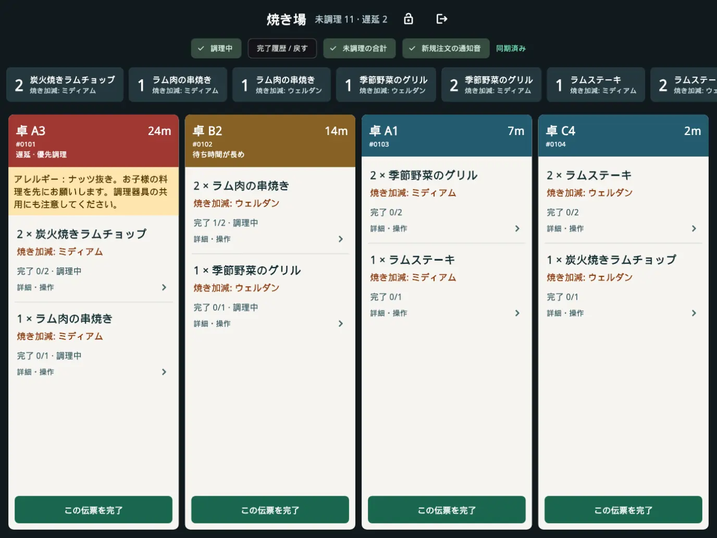Viewport: 717px width, 538px height.
Task: Open ラムステーキ details chevron in 卓 C4
Action: (694, 228)
